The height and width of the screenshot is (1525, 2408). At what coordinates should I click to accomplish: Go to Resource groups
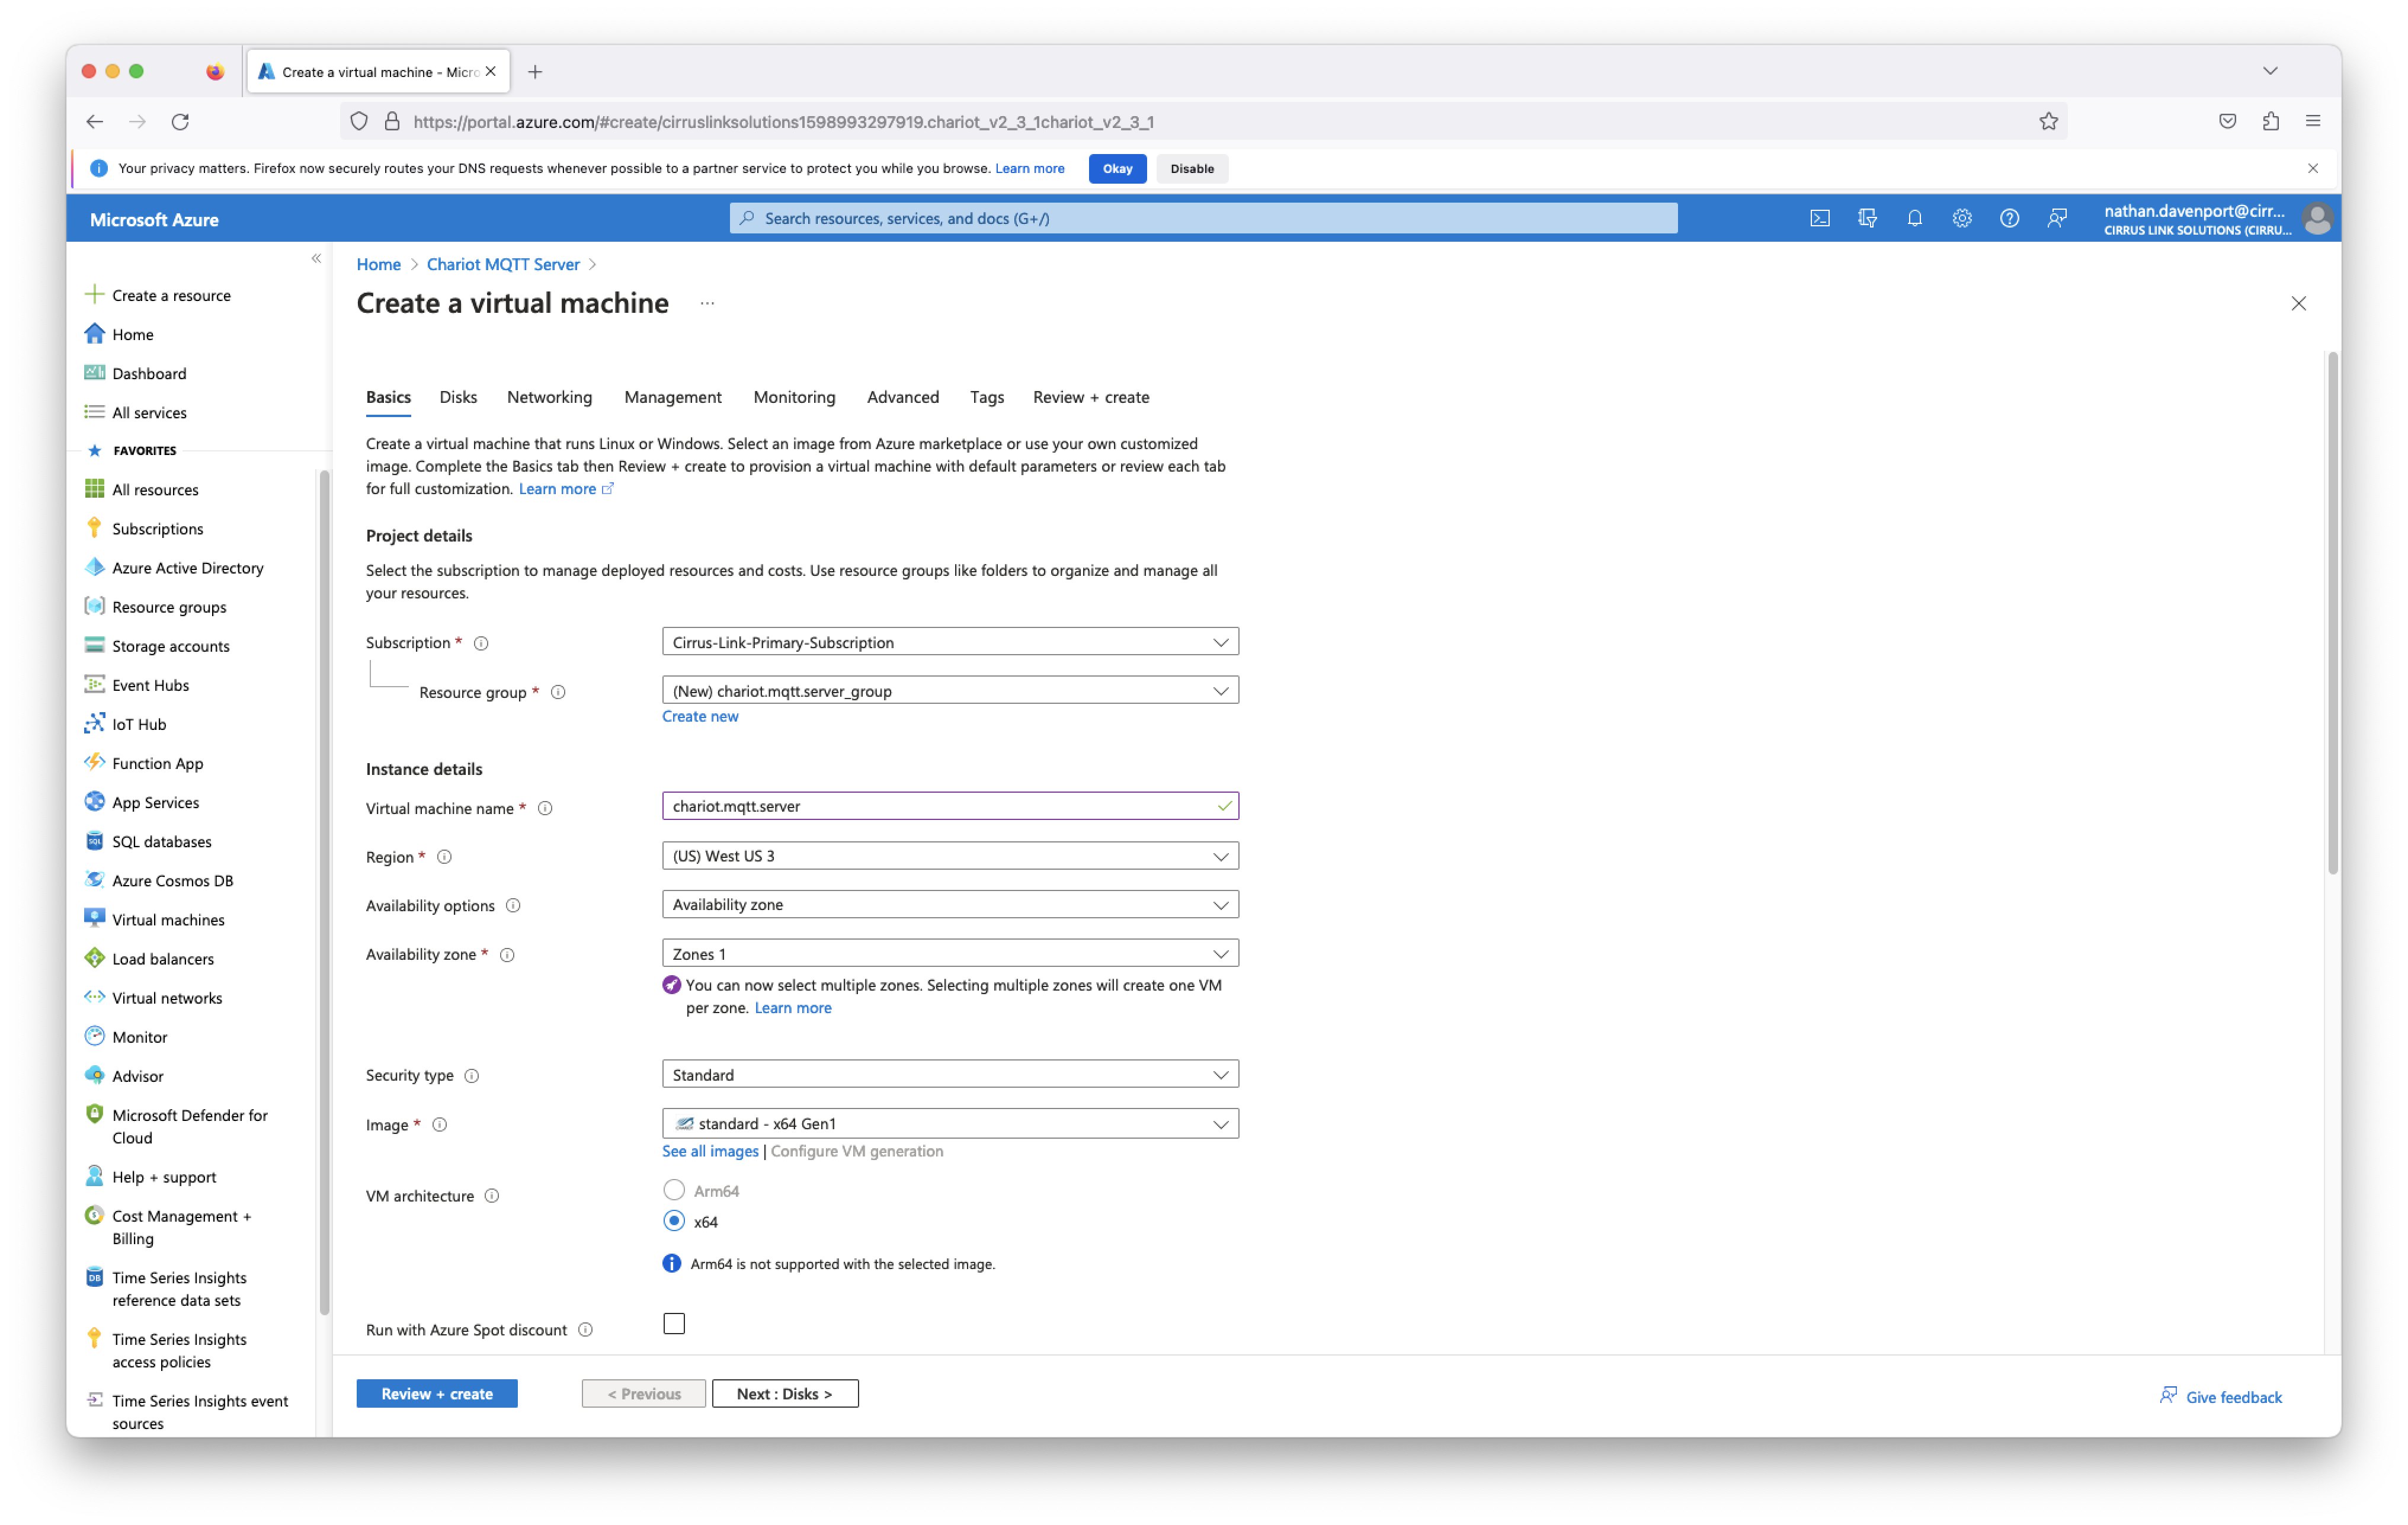(169, 606)
